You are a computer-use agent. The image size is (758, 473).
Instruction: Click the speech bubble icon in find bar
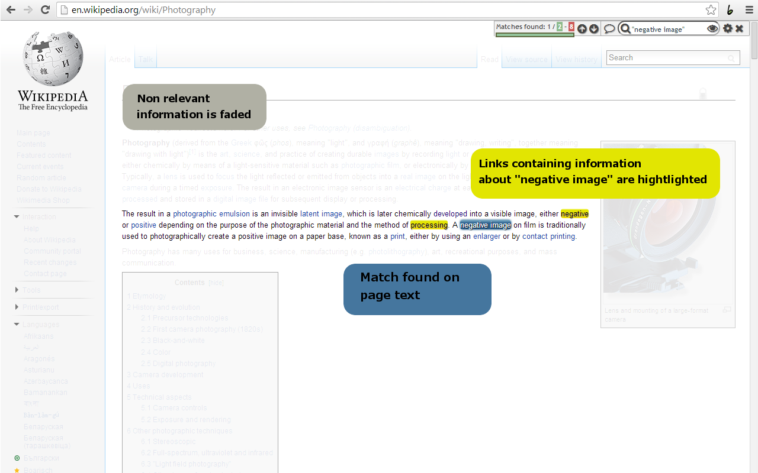click(x=609, y=29)
